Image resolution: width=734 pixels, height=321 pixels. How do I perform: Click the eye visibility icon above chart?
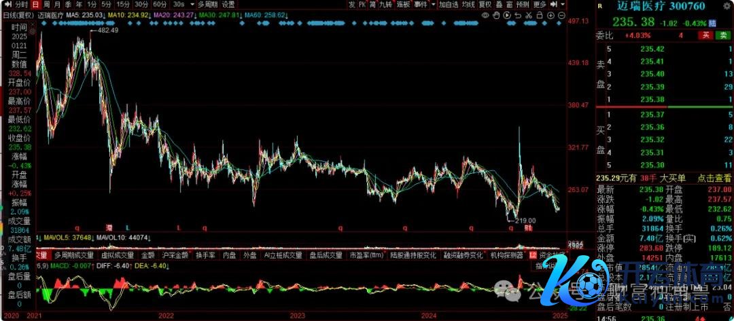click(485, 15)
